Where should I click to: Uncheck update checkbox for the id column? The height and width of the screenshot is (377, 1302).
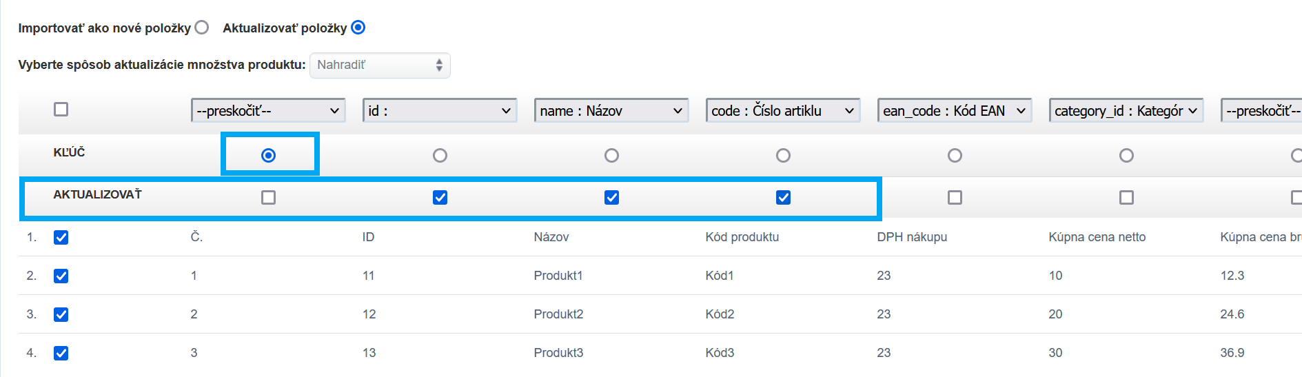(440, 198)
